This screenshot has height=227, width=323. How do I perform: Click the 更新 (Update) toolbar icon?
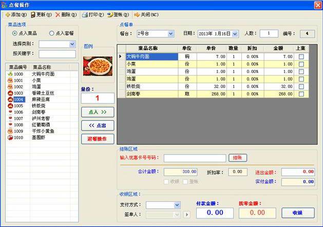(x=33, y=15)
